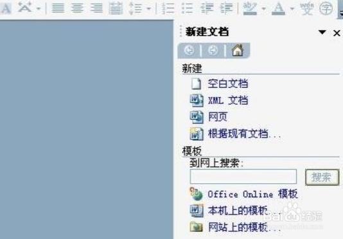Apply font color A icon
343x239 pixels.
[278, 9]
